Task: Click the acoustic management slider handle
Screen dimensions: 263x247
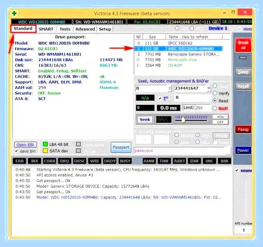Action: click(x=183, y=120)
